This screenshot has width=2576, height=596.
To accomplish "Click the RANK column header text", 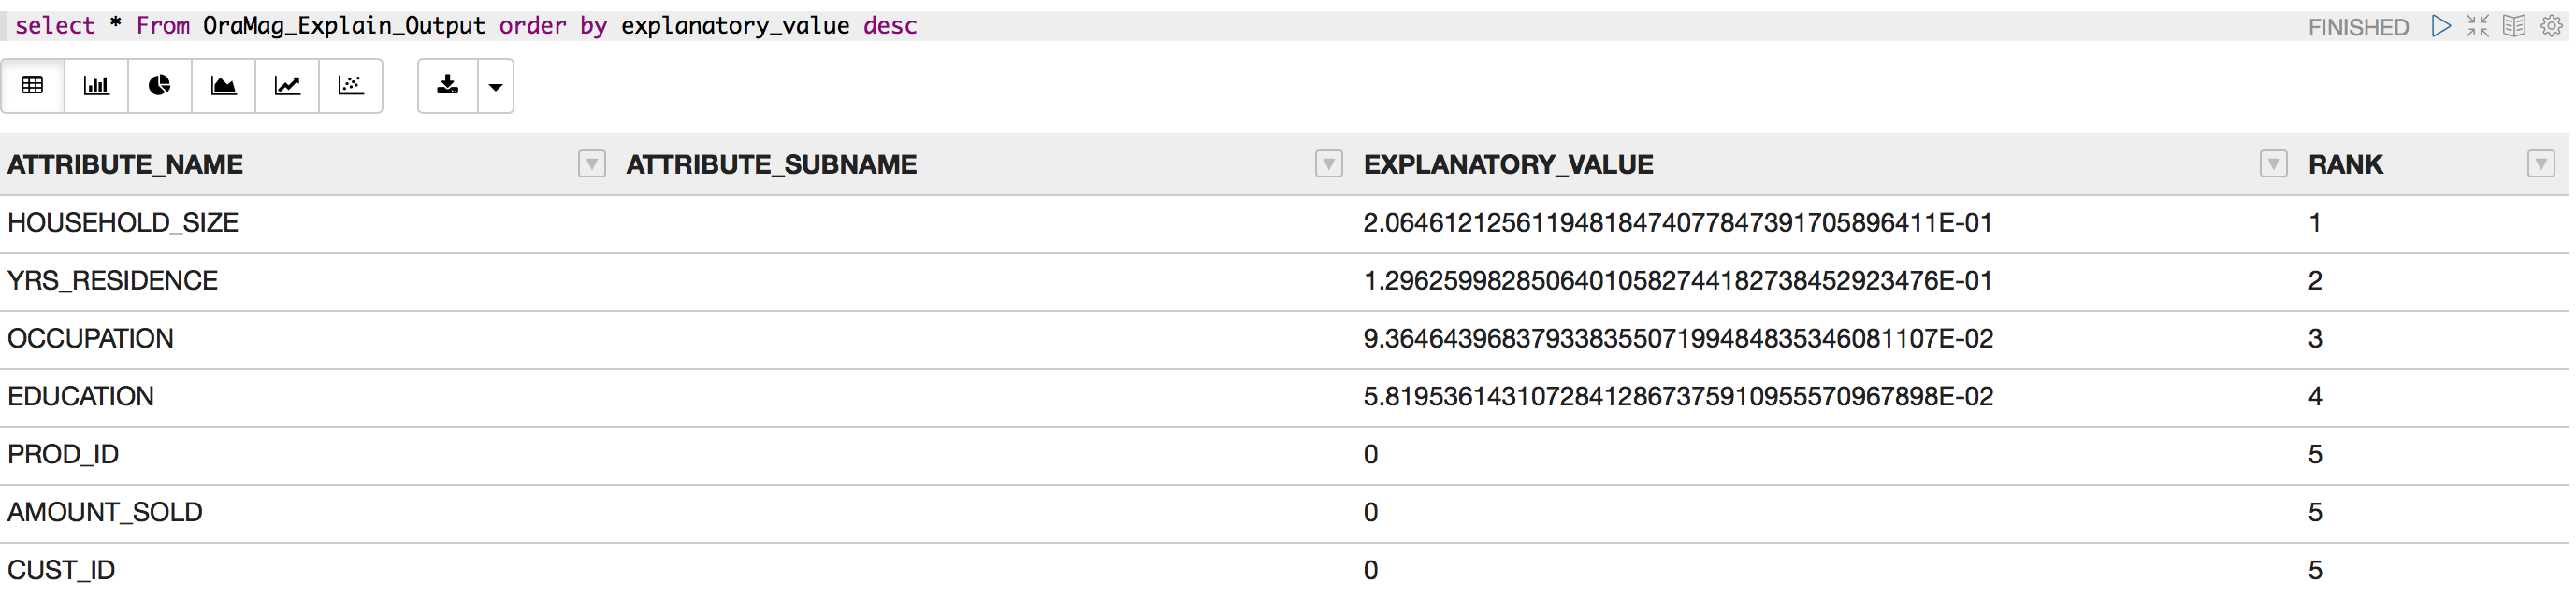I will tap(2345, 164).
